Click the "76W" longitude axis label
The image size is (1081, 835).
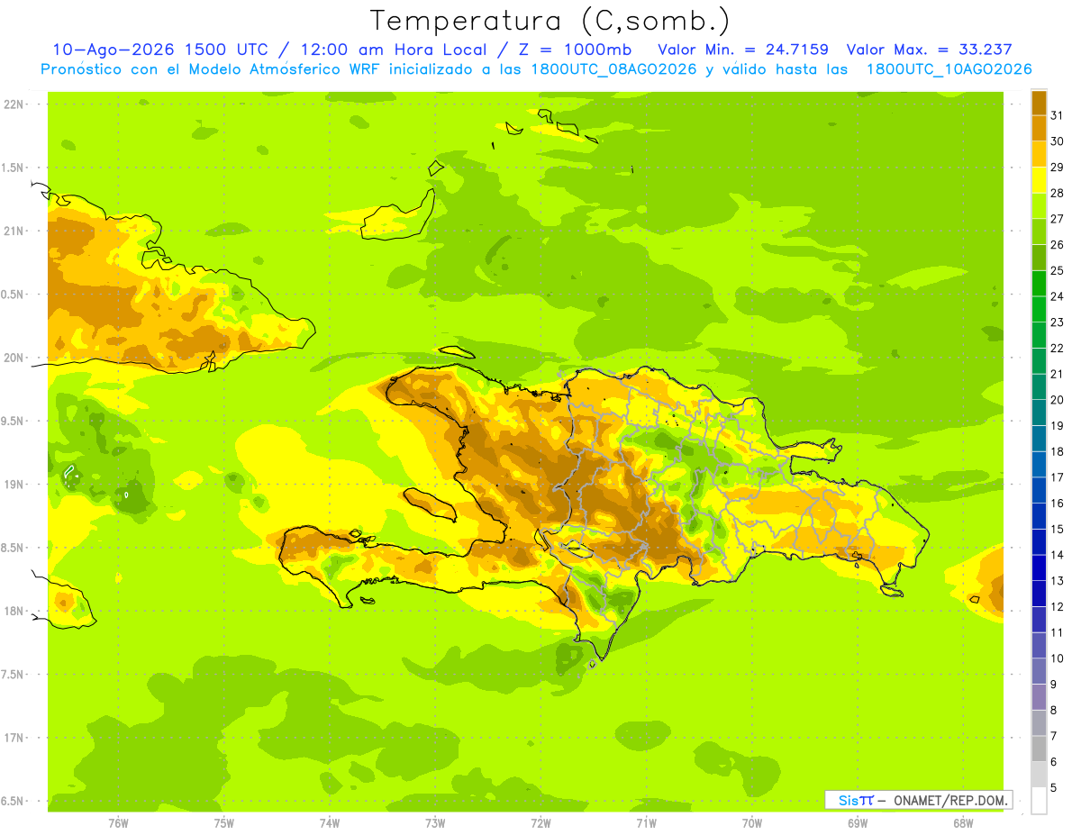118,823
